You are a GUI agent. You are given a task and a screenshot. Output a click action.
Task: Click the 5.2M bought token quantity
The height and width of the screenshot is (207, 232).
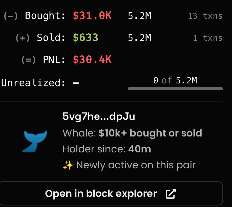[139, 16]
